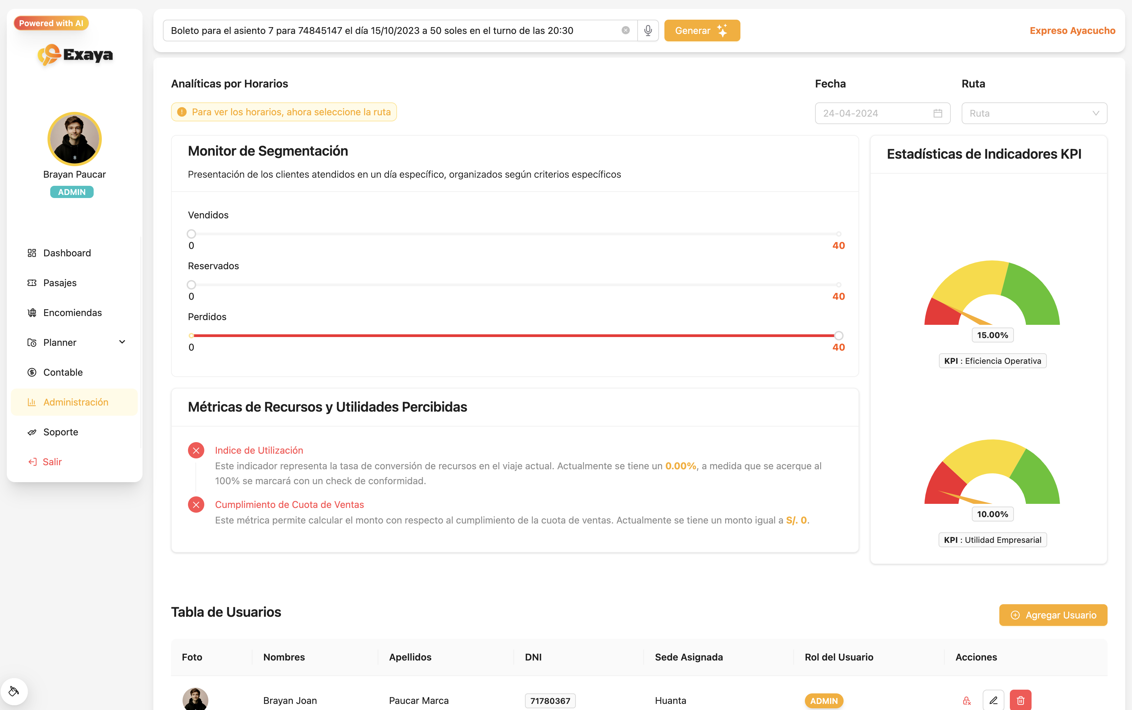
Task: Click the red trash delete icon
Action: point(1020,700)
